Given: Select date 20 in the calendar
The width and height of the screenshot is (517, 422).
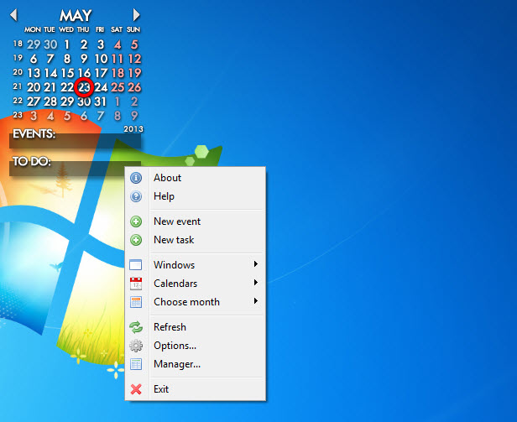Looking at the screenshot, I should tap(34, 87).
